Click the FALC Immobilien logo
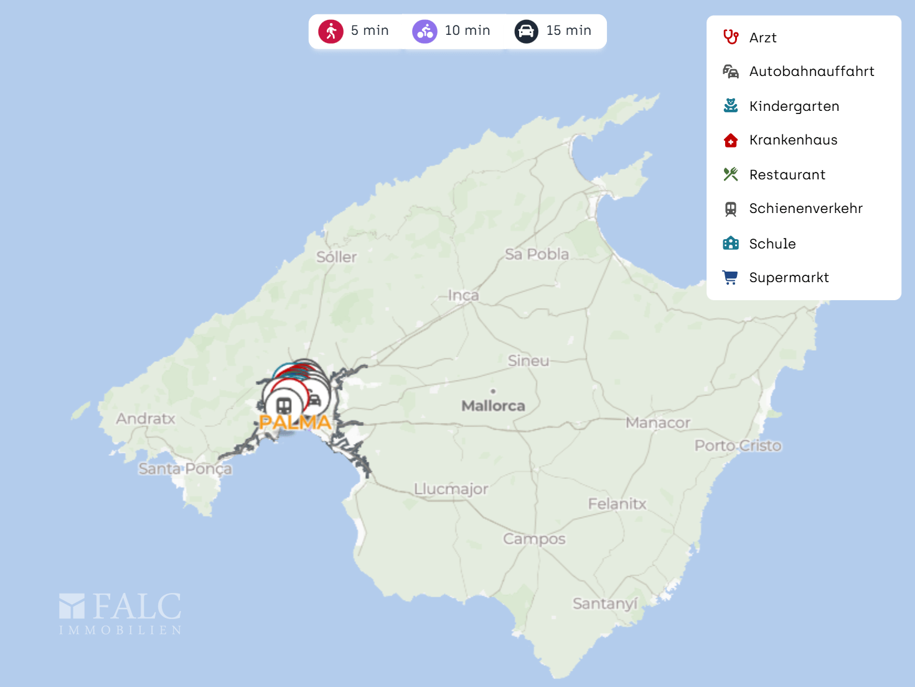The image size is (915, 687). pyautogui.click(x=120, y=614)
